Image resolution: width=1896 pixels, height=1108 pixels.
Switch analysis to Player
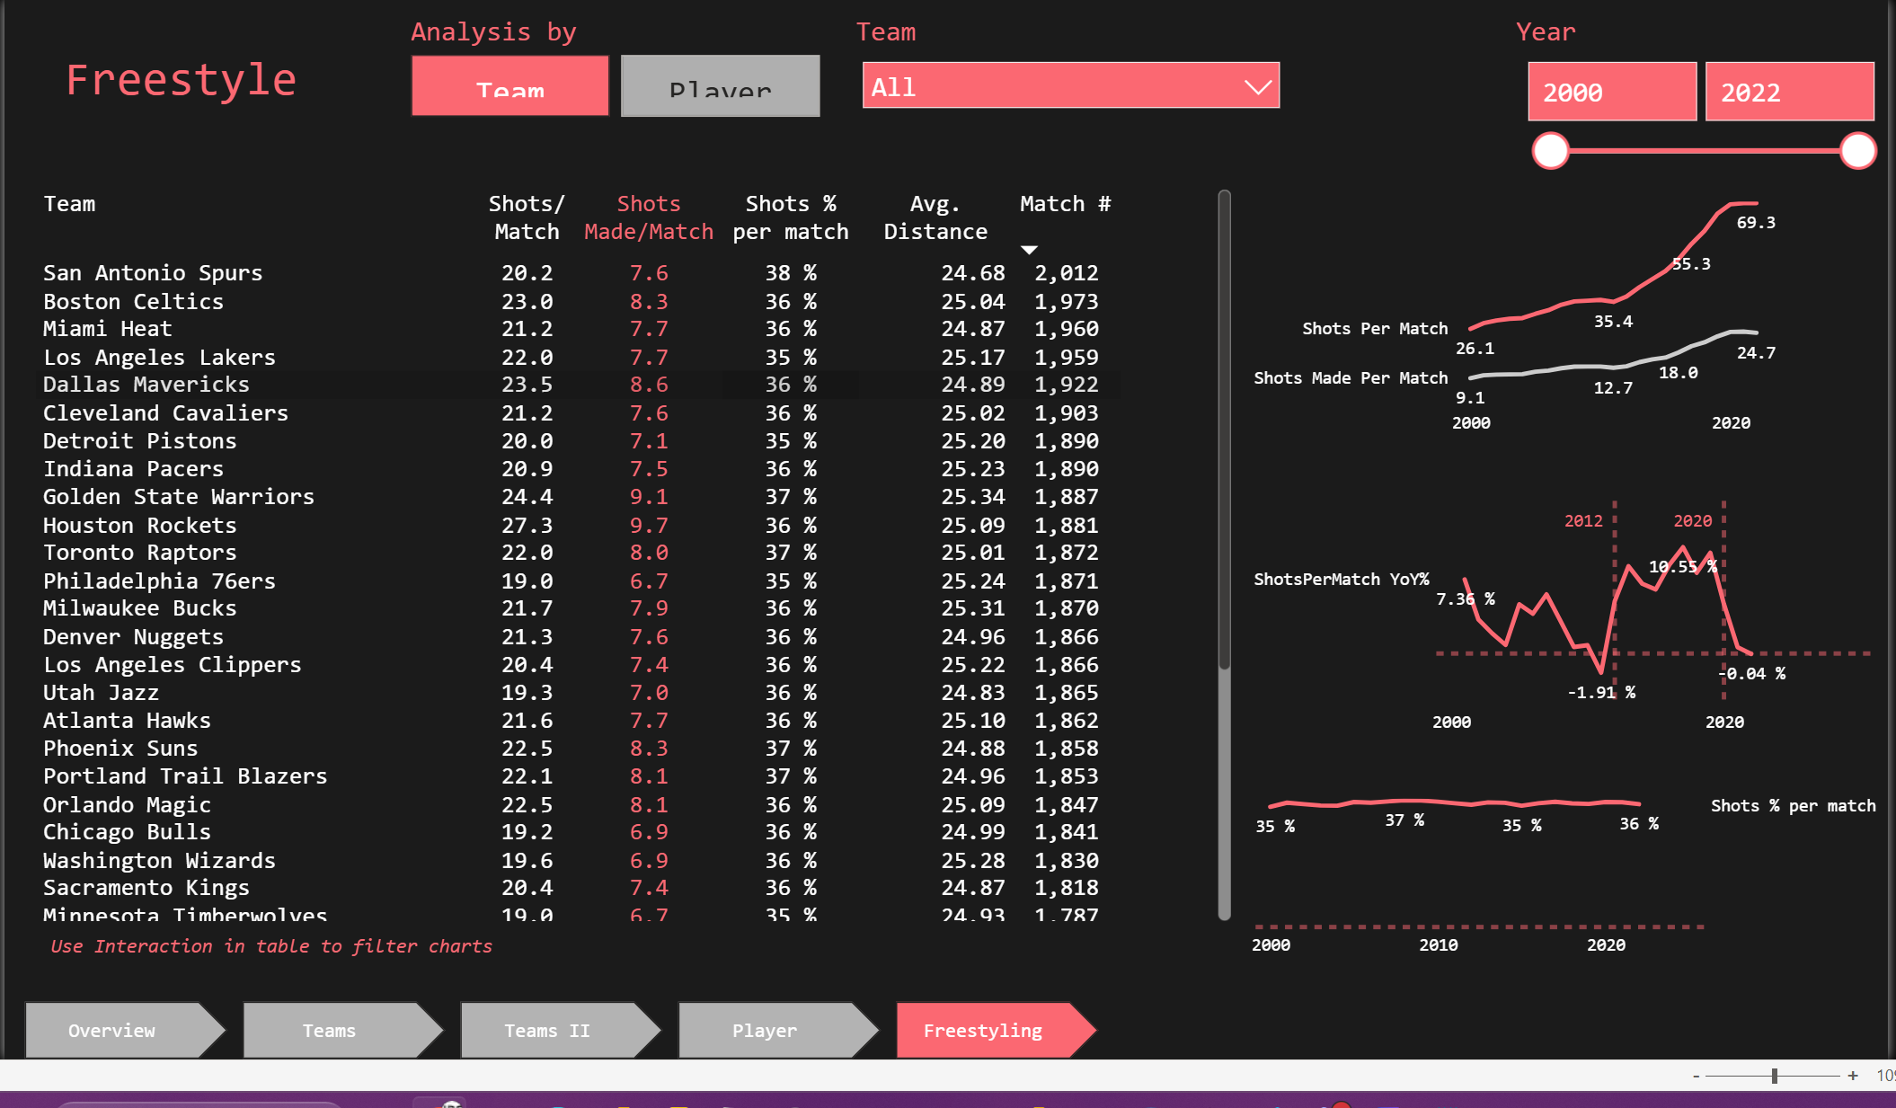coord(720,86)
